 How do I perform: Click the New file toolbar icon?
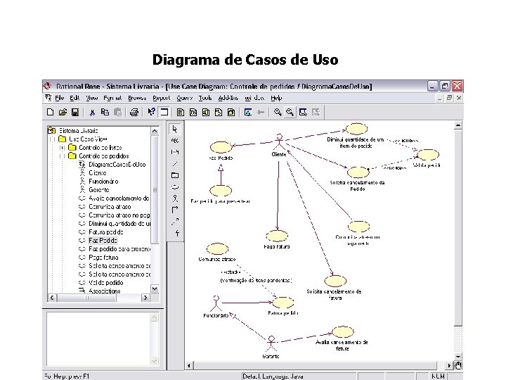click(x=51, y=112)
